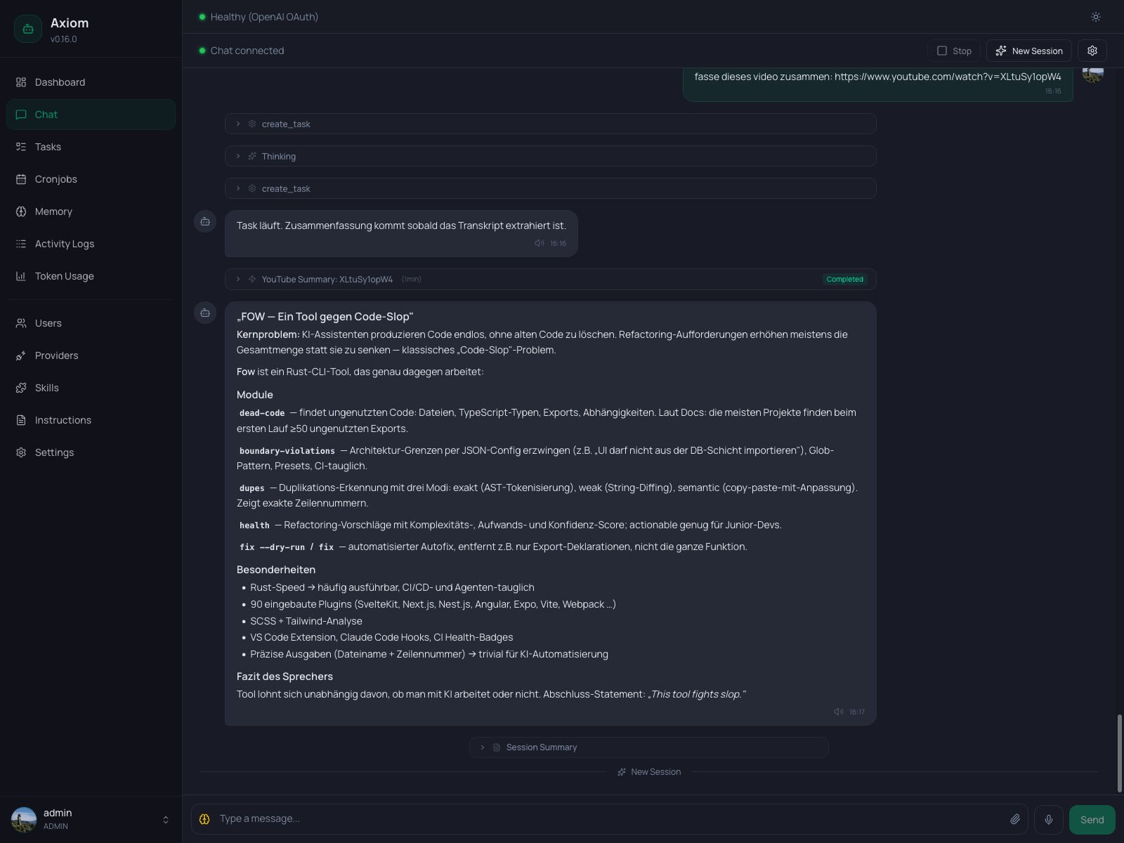Open Token Usage from the sidebar
1124x843 pixels.
point(64,276)
